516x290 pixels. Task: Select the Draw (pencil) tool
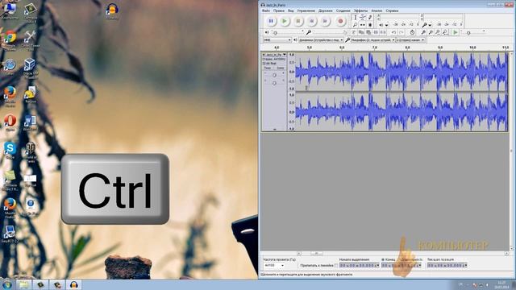[370, 18]
